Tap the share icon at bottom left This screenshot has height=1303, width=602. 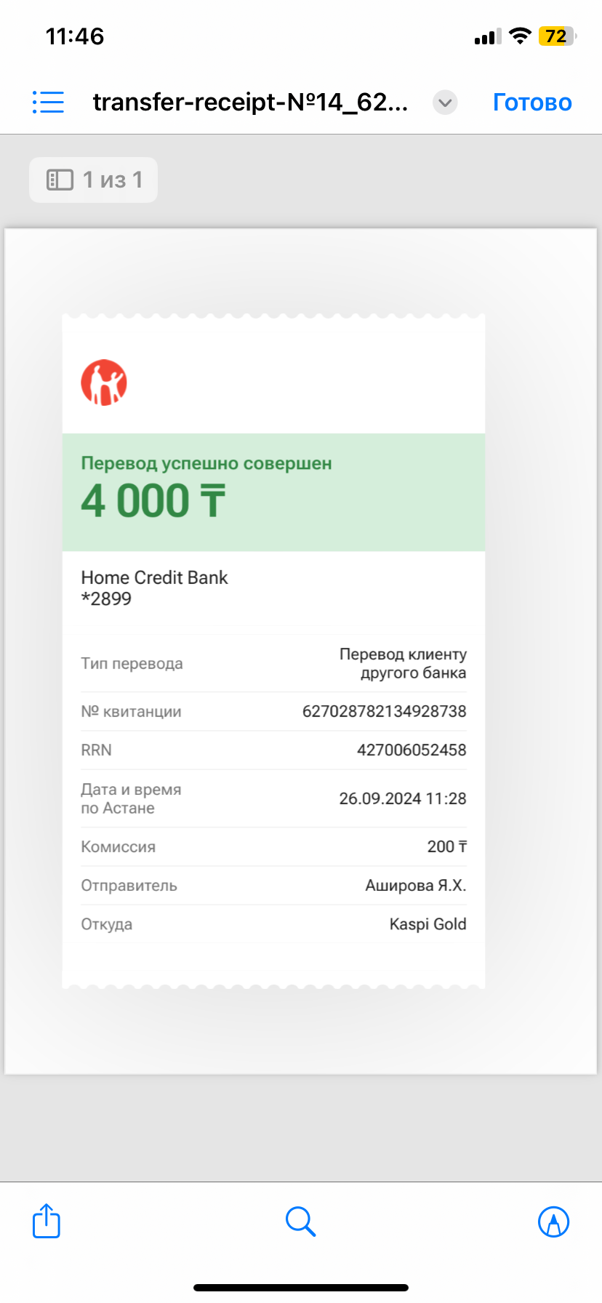pos(47,1221)
